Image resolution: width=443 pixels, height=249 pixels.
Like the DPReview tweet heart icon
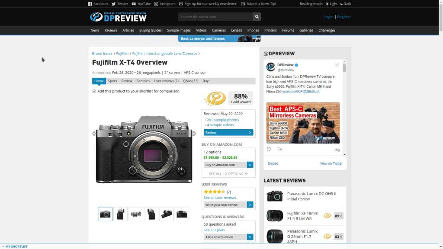269,149
